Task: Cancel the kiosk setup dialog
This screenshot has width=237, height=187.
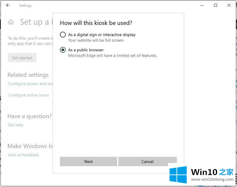Action: [x=147, y=161]
